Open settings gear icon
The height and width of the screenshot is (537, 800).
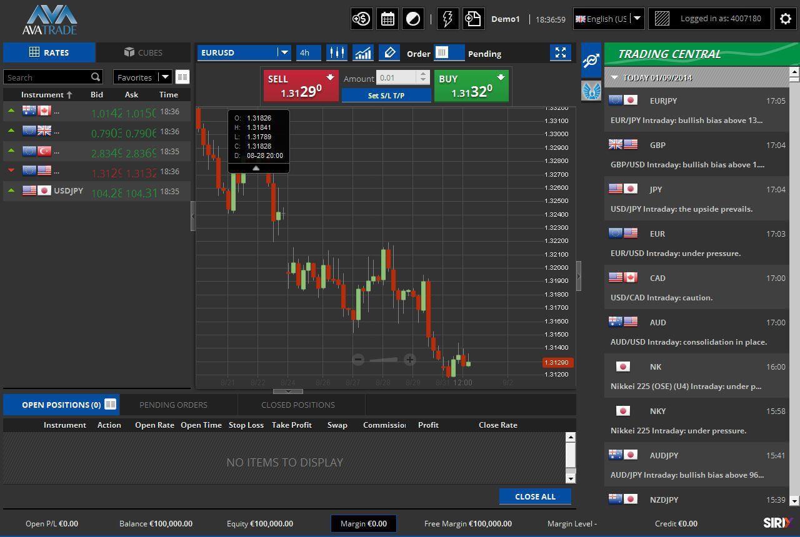[x=786, y=19]
